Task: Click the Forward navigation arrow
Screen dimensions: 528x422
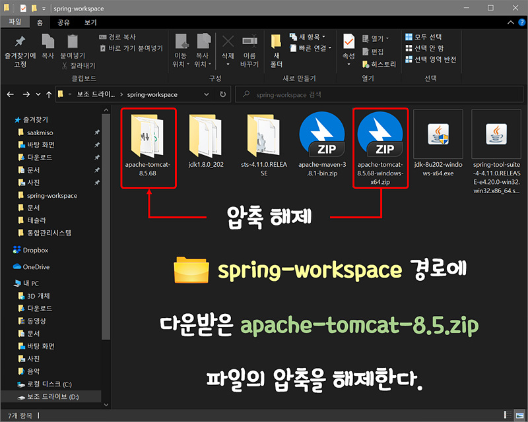Action: tap(26, 94)
